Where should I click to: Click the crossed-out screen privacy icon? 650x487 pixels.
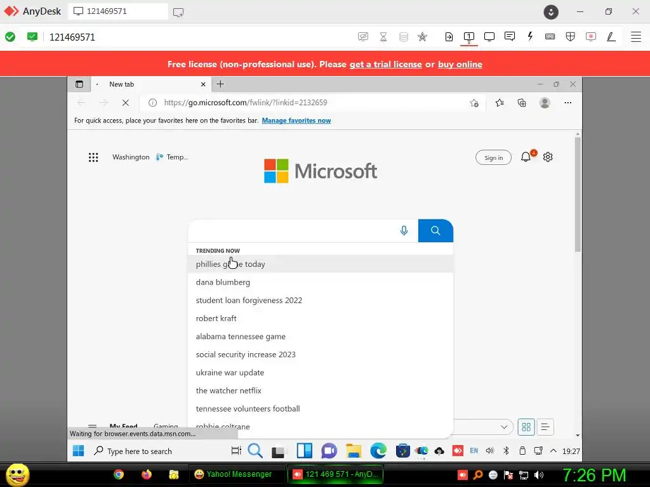tap(362, 36)
